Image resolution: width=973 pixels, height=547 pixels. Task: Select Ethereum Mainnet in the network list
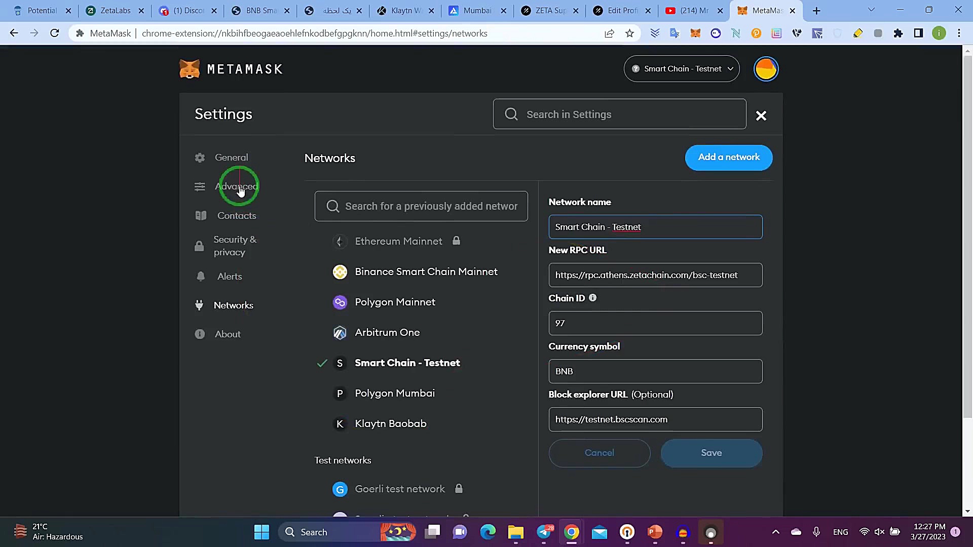tap(398, 242)
